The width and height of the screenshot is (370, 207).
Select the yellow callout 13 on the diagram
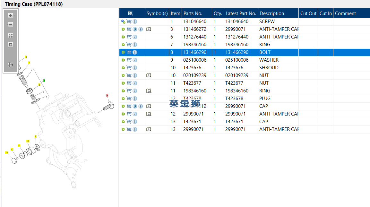pyautogui.click(x=7, y=152)
